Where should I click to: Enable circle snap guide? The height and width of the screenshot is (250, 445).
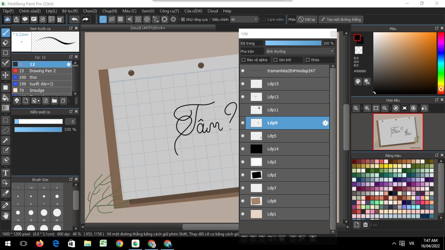point(147,19)
